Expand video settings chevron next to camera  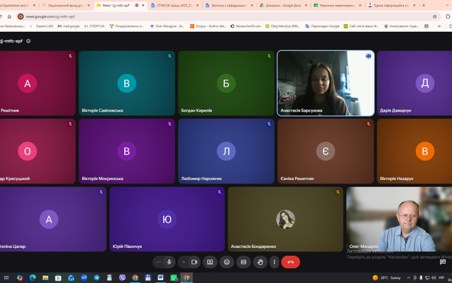coord(184,262)
